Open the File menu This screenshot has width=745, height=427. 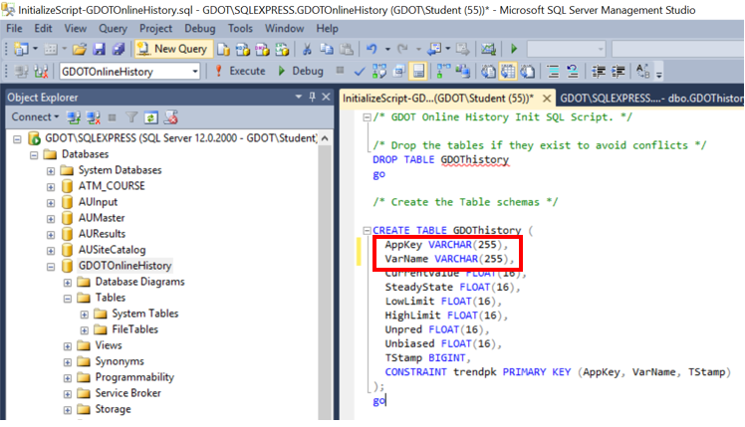[14, 29]
